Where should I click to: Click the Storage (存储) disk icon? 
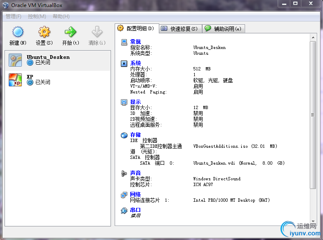pos(124,135)
